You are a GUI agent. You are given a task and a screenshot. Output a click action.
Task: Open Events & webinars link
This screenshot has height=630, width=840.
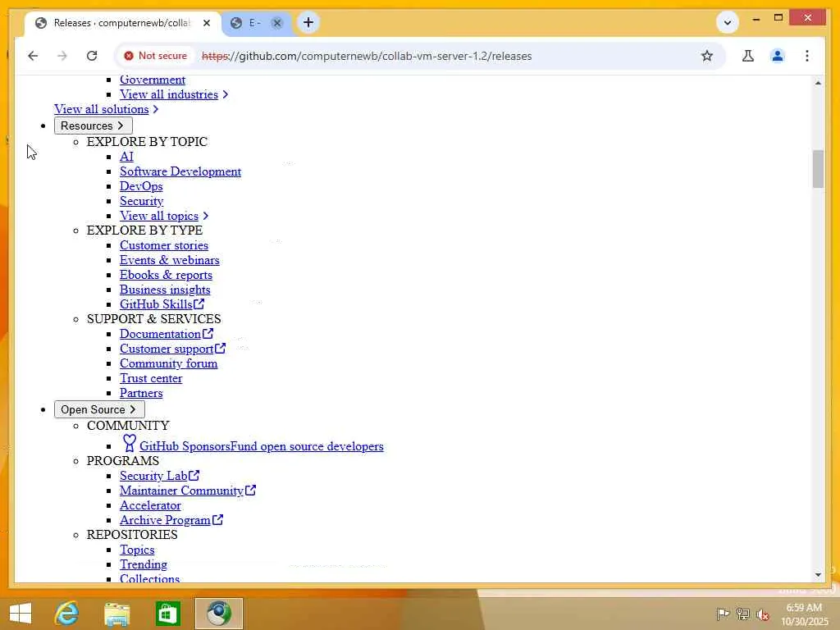[x=169, y=260]
